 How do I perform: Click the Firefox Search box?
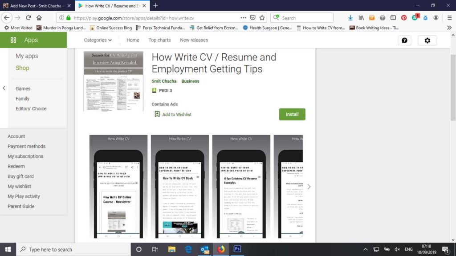pos(302,18)
